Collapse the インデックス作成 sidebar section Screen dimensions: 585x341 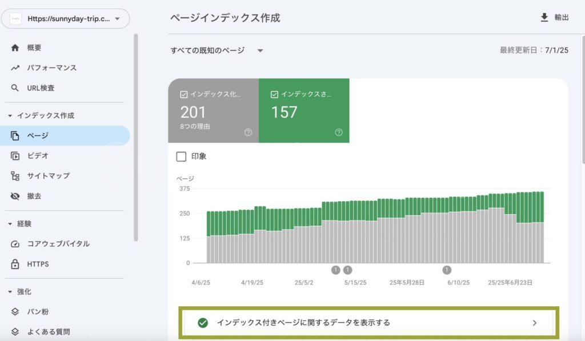(x=10, y=115)
